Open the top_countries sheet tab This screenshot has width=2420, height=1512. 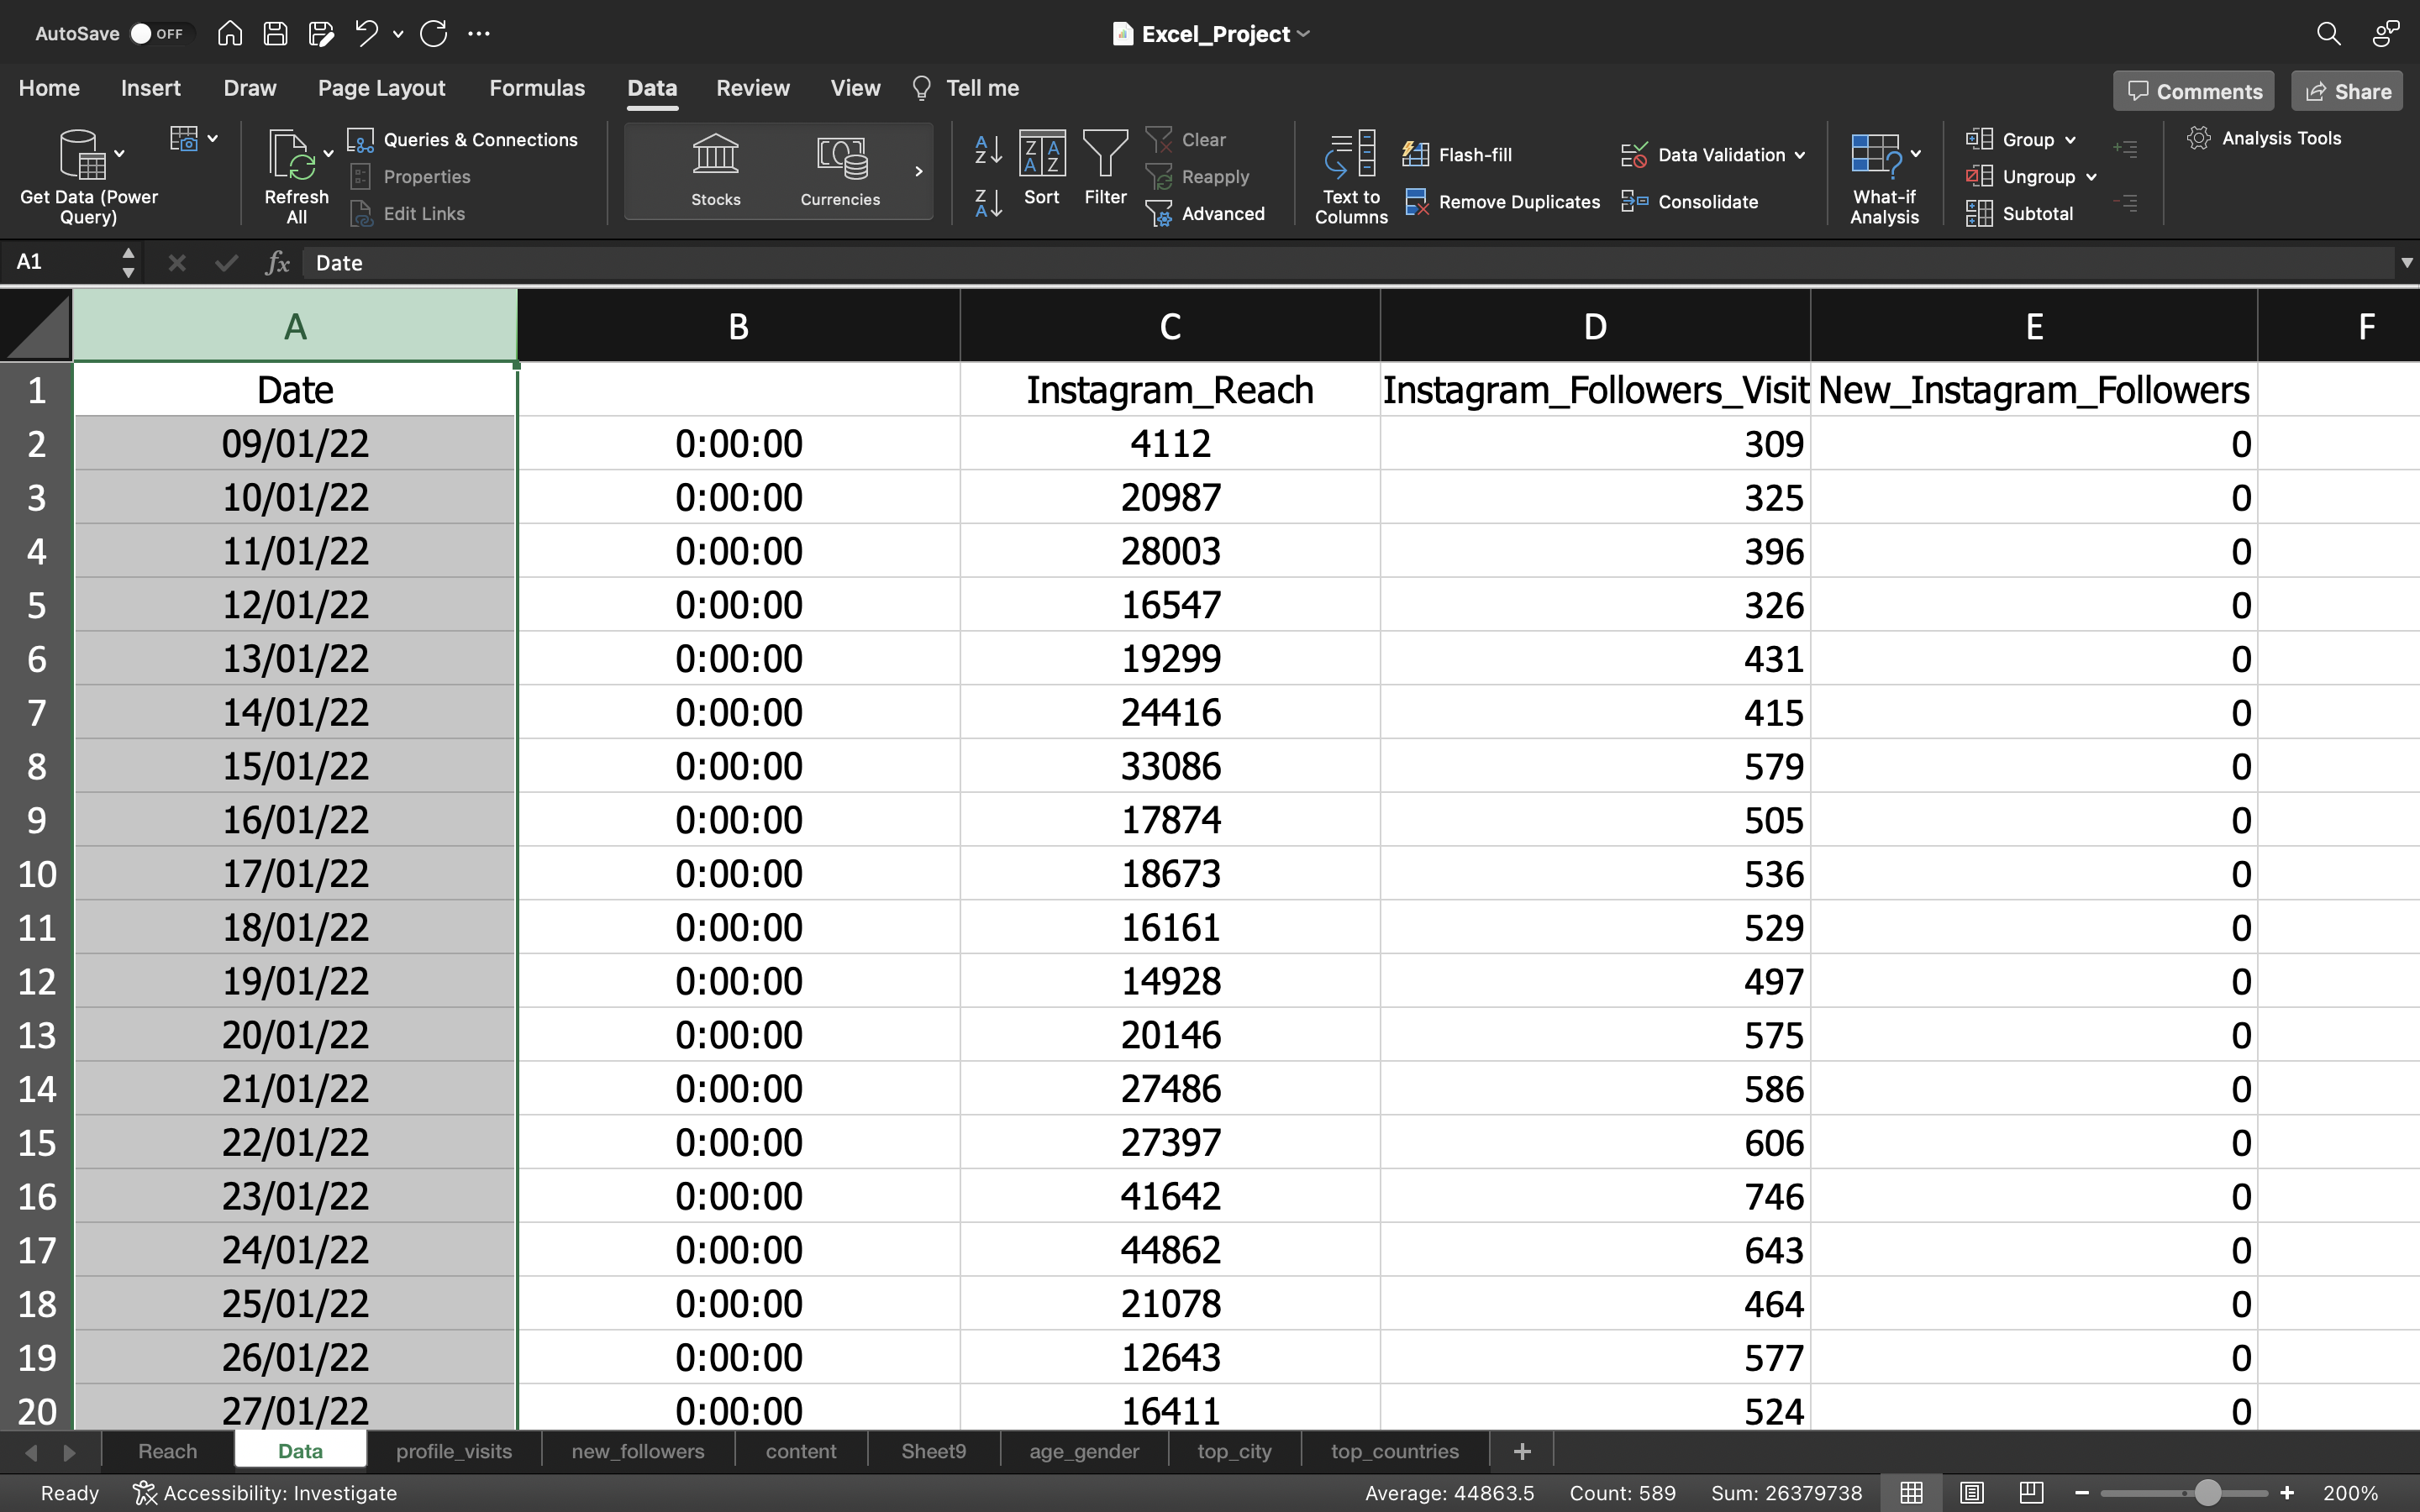click(1395, 1451)
